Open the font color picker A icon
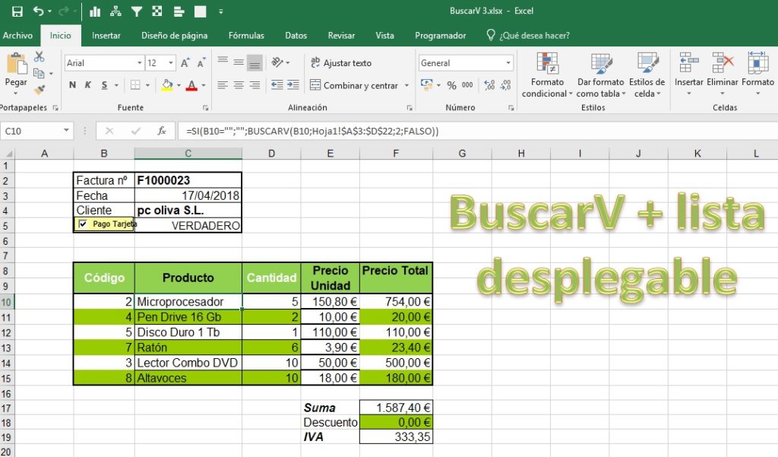Viewport: 778px width, 457px height. (192, 85)
